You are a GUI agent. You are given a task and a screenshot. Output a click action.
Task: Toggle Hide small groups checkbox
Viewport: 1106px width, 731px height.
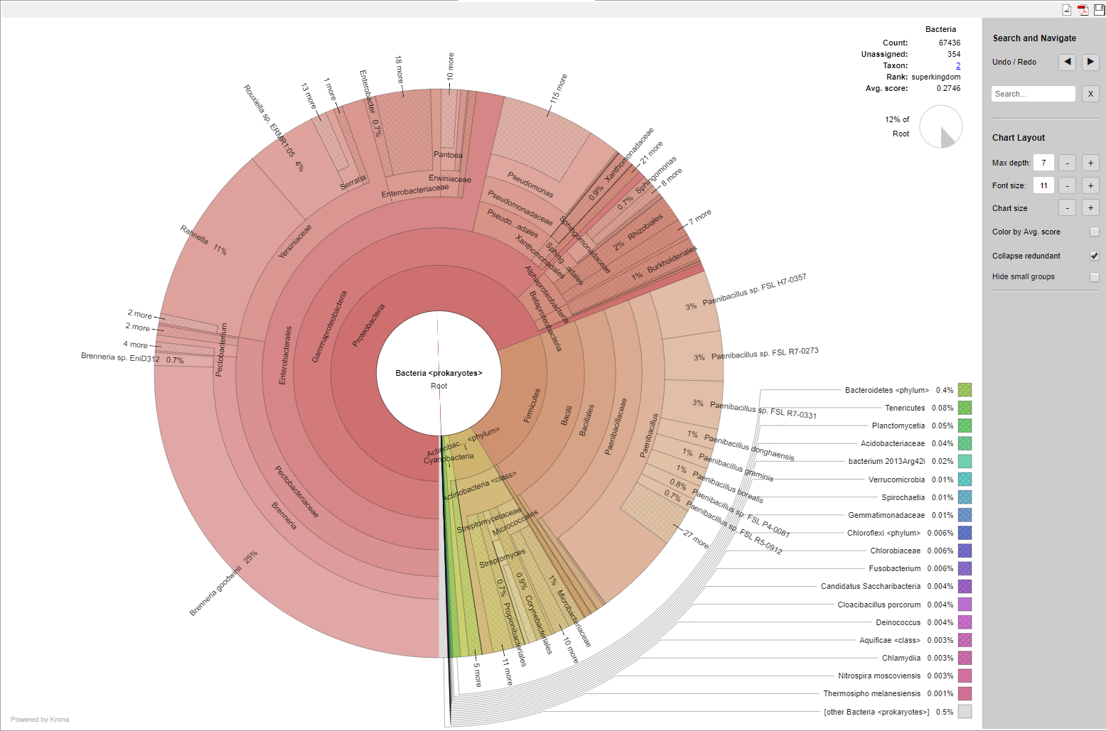point(1094,277)
